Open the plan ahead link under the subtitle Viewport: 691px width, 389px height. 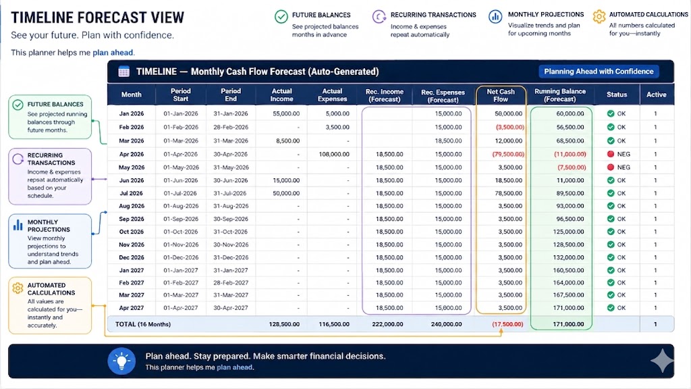point(113,53)
